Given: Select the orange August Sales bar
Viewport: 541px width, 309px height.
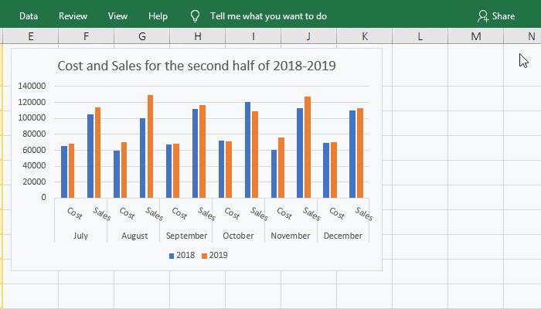Looking at the screenshot, I should [151, 146].
